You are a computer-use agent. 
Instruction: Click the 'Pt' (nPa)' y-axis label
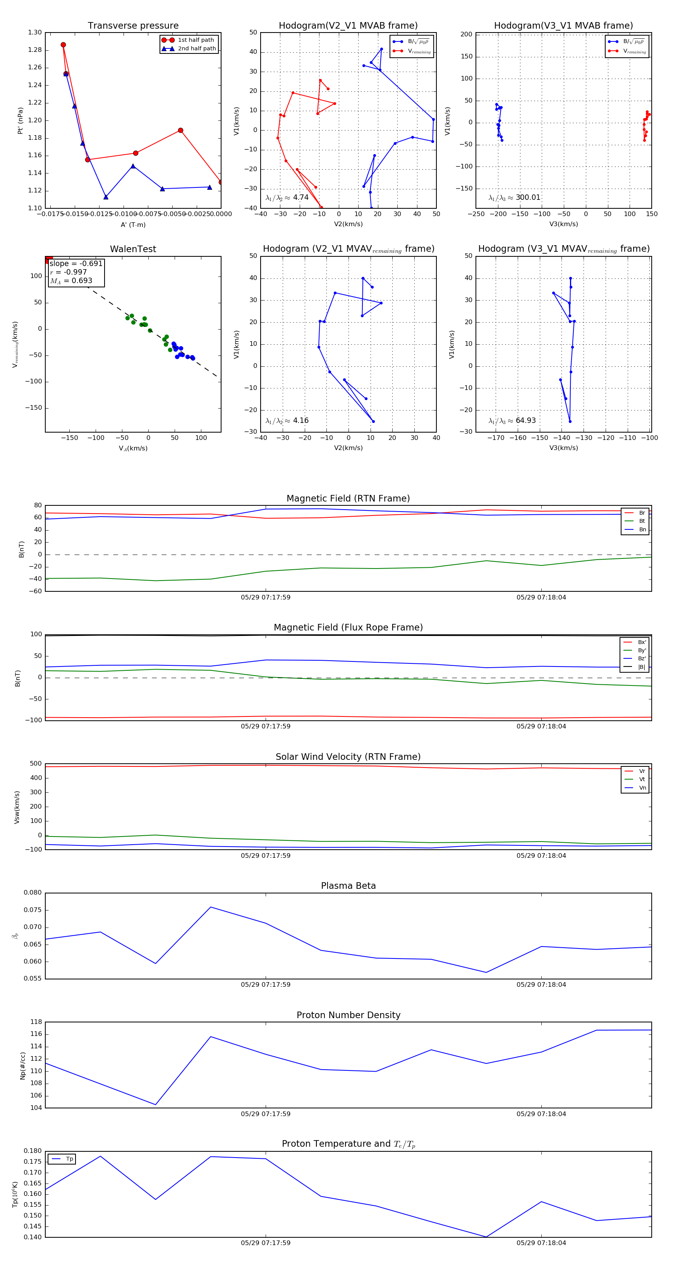point(21,120)
